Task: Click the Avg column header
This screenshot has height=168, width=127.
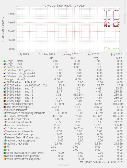Action: click(96, 58)
